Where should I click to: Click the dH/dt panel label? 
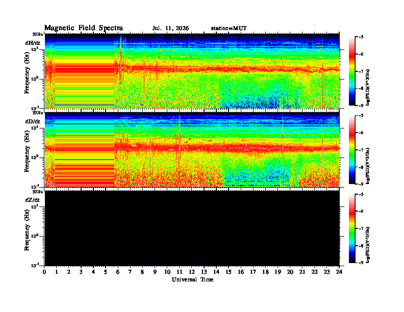tap(33, 43)
